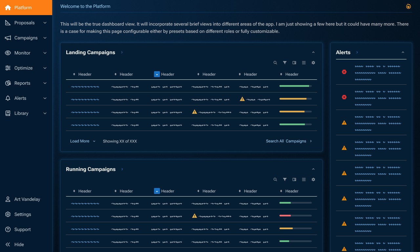This screenshot has width=420, height=252.
Task: Click the list menu icon in Running Campaigns
Action: point(304,179)
